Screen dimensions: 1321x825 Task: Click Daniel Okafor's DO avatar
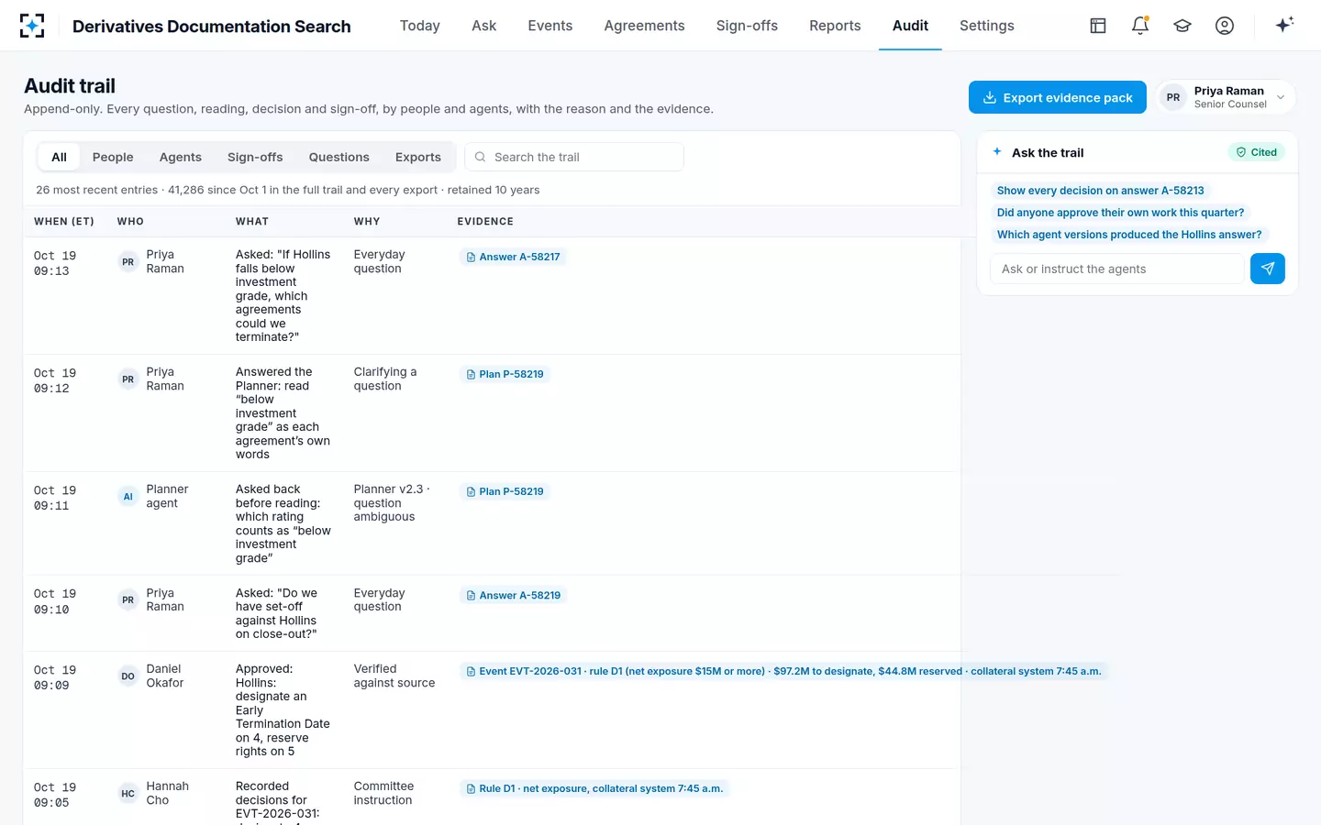[x=128, y=676]
